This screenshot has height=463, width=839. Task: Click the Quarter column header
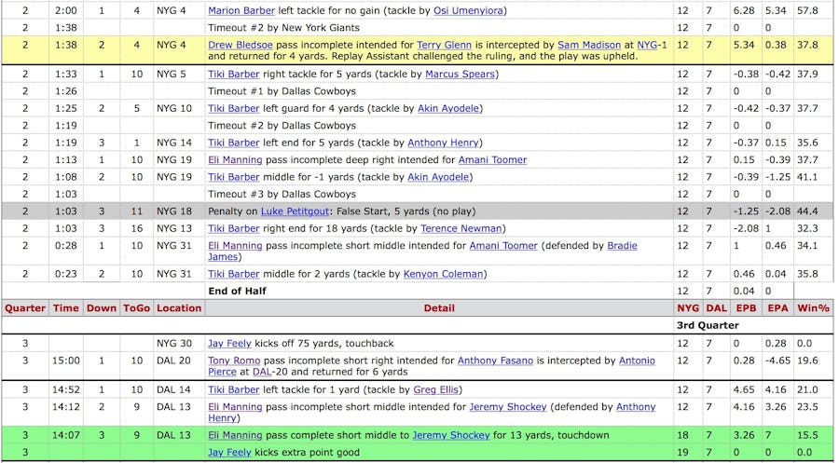[25, 307]
